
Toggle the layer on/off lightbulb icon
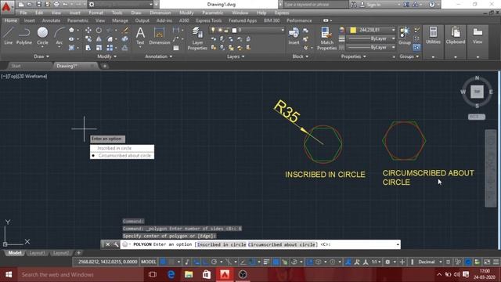click(214, 30)
